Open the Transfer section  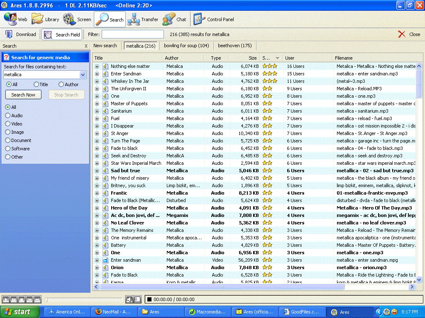tap(143, 19)
